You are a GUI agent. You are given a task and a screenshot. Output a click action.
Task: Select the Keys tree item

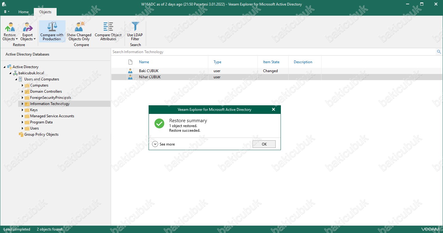pyautogui.click(x=34, y=110)
